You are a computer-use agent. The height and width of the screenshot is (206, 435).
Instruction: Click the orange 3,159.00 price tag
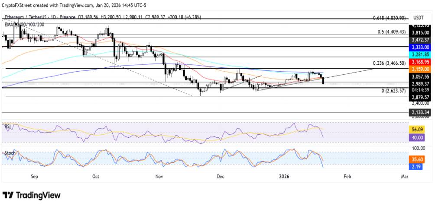click(420, 69)
